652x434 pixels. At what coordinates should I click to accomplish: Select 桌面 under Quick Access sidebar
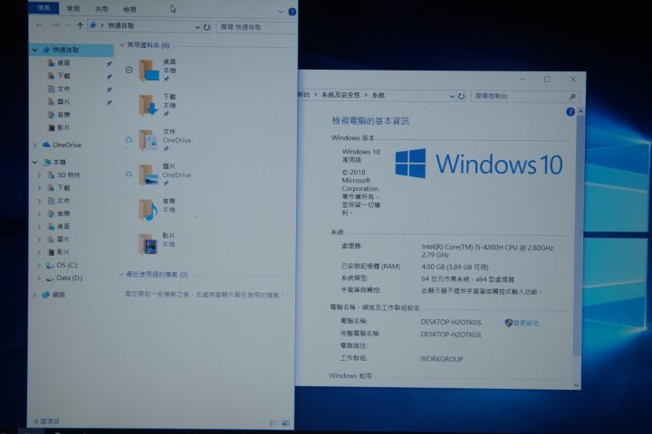click(x=63, y=62)
